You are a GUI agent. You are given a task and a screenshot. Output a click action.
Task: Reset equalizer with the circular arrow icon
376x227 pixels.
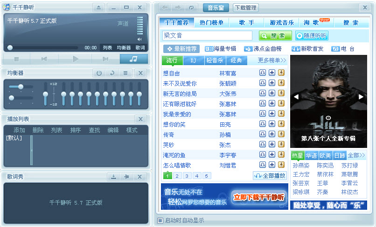tap(112, 73)
